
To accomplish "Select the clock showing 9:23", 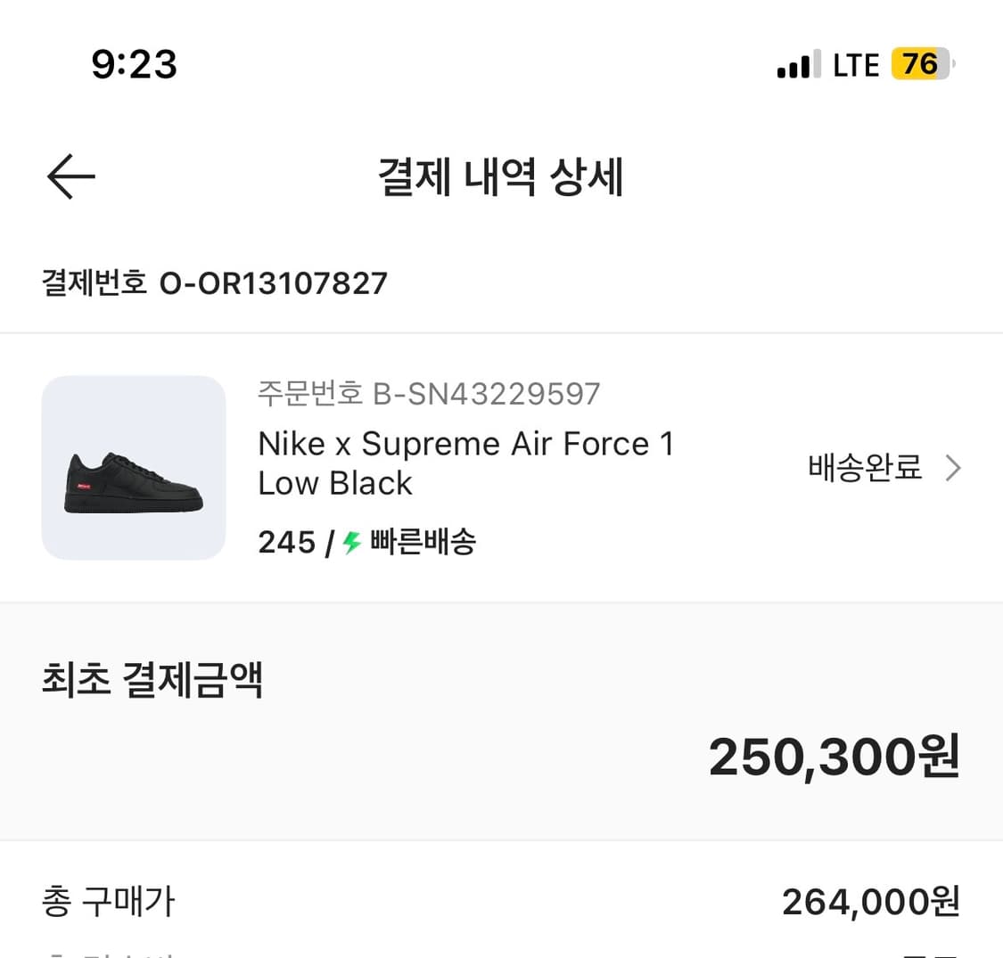I will [134, 63].
